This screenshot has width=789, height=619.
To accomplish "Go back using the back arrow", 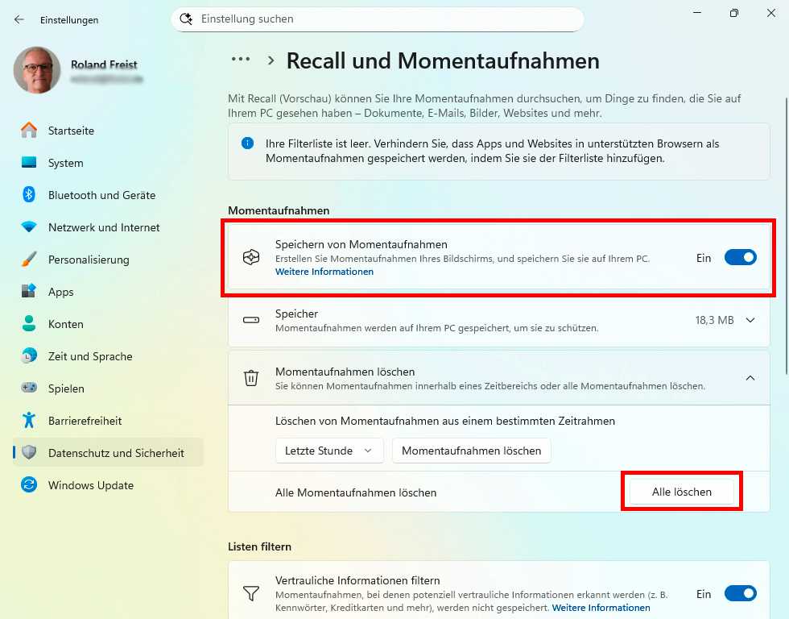I will pos(19,19).
